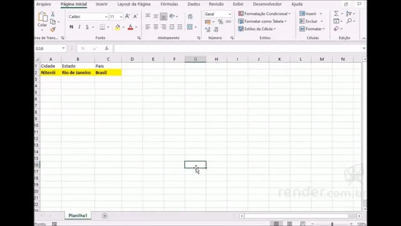Open the Arquivo tab

click(x=43, y=4)
